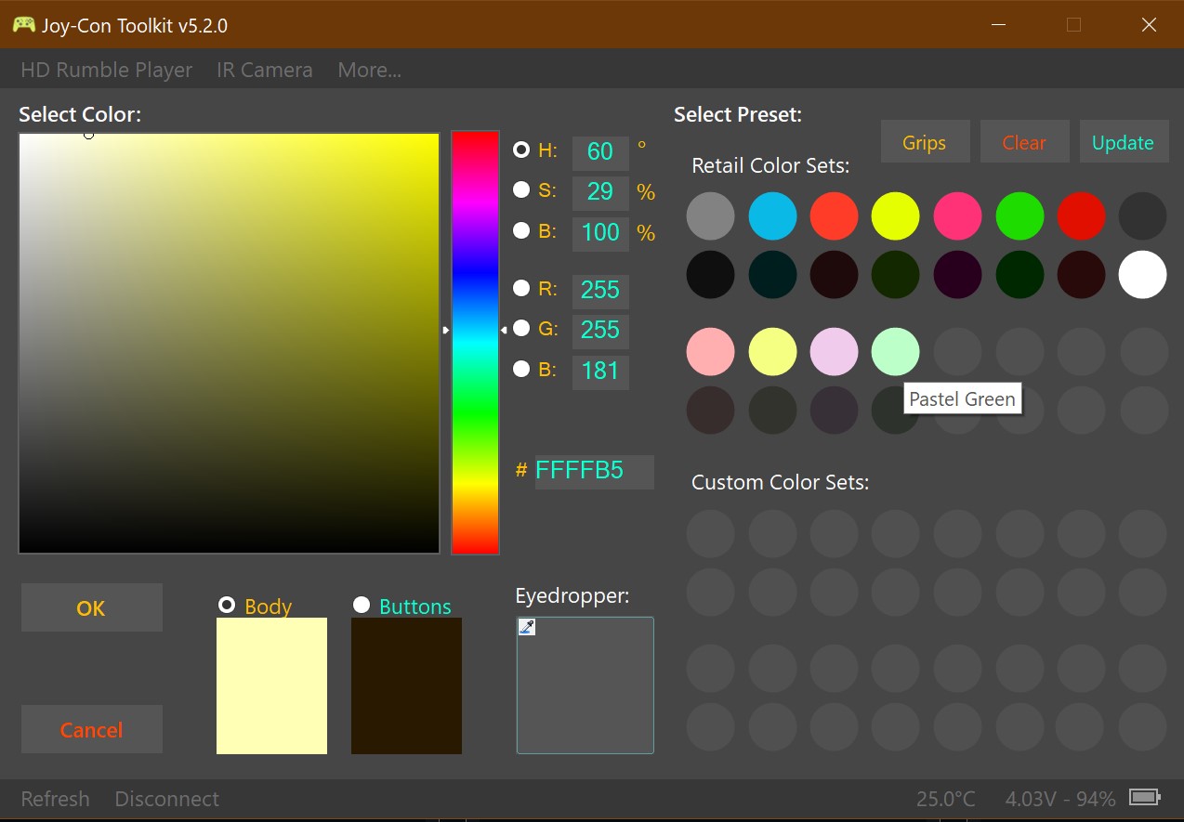This screenshot has height=822, width=1184.
Task: Click the temperature reading 25.0°C
Action: (946, 799)
